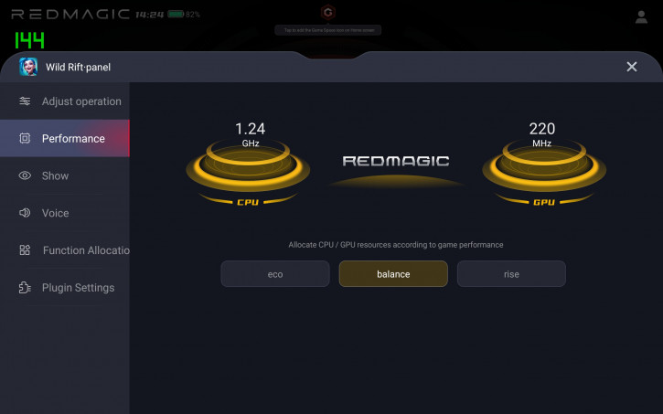Click the REDMAGIC brand text in status bar
663x414 pixels.
coord(70,15)
